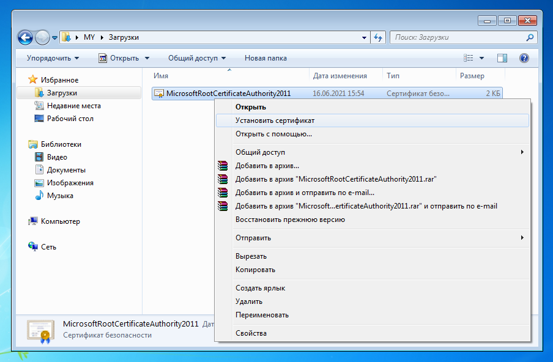The image size is (553, 362).
Task: Click the Загрузки breadcrumb in address bar
Action: (x=124, y=37)
